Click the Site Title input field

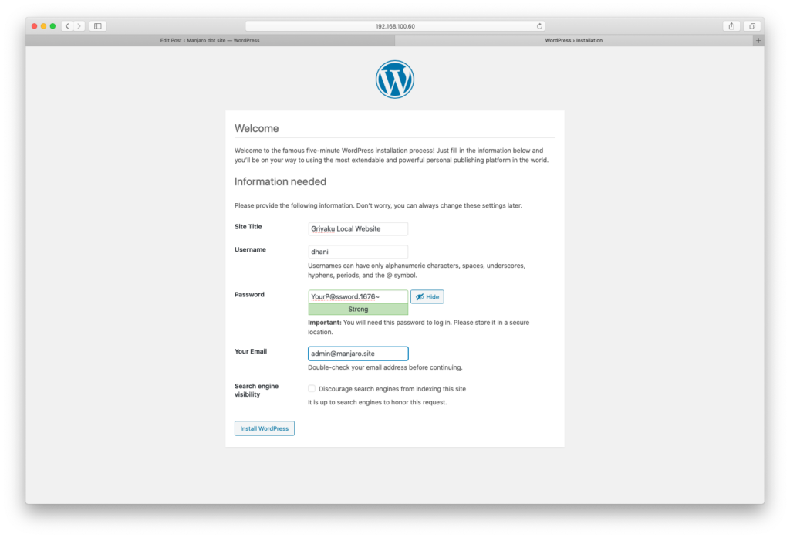[358, 229]
